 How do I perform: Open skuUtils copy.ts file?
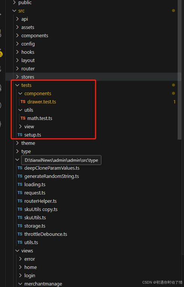coord(41,210)
